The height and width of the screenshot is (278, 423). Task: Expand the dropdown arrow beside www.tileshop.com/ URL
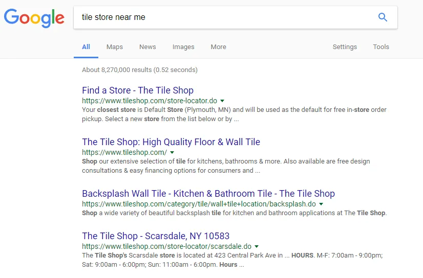pos(172,153)
